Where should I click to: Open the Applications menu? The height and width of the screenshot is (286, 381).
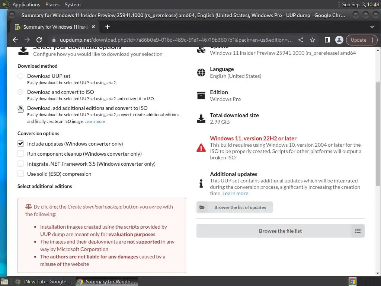click(x=26, y=4)
